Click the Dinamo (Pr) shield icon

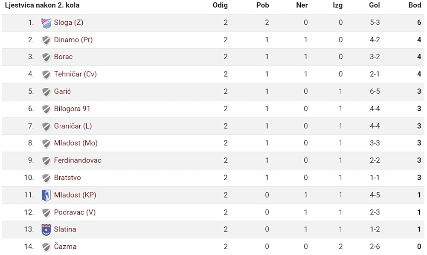(x=46, y=40)
